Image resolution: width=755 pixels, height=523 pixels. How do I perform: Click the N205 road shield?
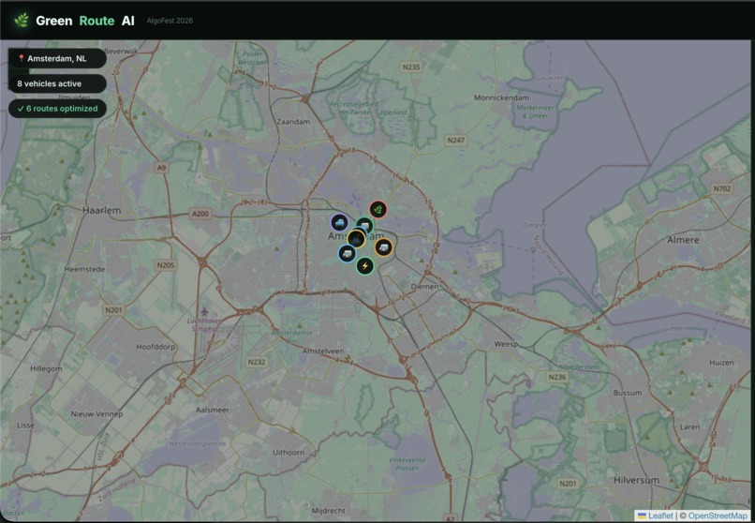pyautogui.click(x=166, y=265)
